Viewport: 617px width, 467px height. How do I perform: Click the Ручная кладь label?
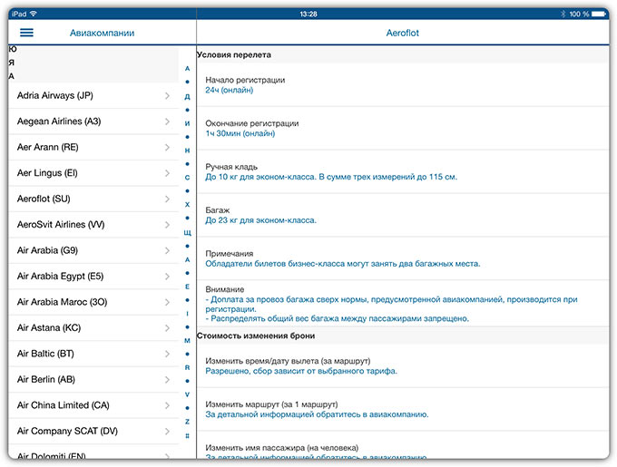231,167
